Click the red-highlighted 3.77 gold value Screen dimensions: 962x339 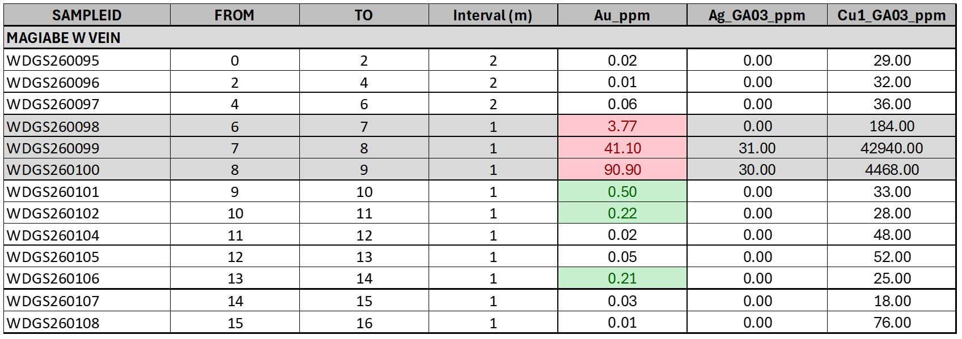[622, 126]
